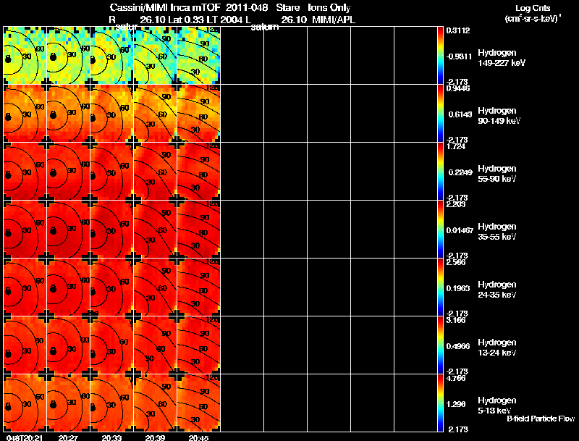Click the 'MIMI/APL' text in header
This screenshot has height=441, width=579.
pyautogui.click(x=334, y=20)
